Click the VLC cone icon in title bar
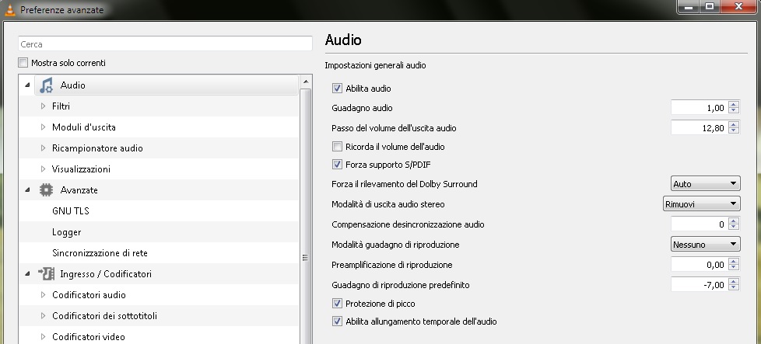 [x=9, y=9]
